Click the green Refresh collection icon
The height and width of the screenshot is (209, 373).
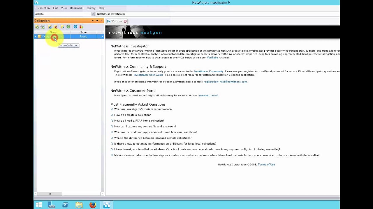pos(68,27)
